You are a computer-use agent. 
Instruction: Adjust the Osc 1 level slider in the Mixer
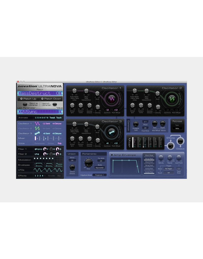pyautogui.click(x=133, y=142)
